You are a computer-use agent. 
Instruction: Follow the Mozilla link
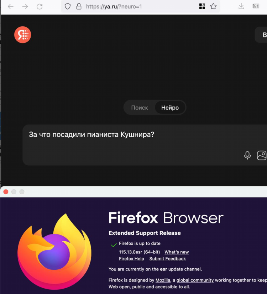tap(163, 280)
